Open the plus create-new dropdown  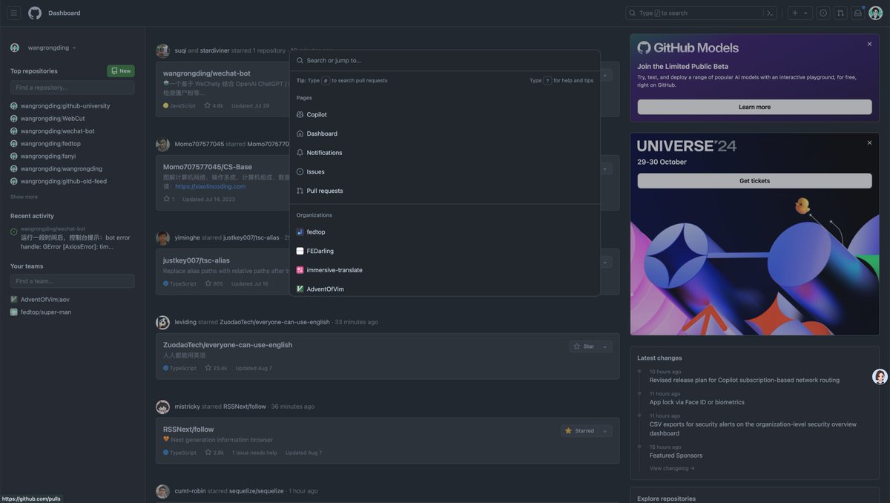[800, 13]
